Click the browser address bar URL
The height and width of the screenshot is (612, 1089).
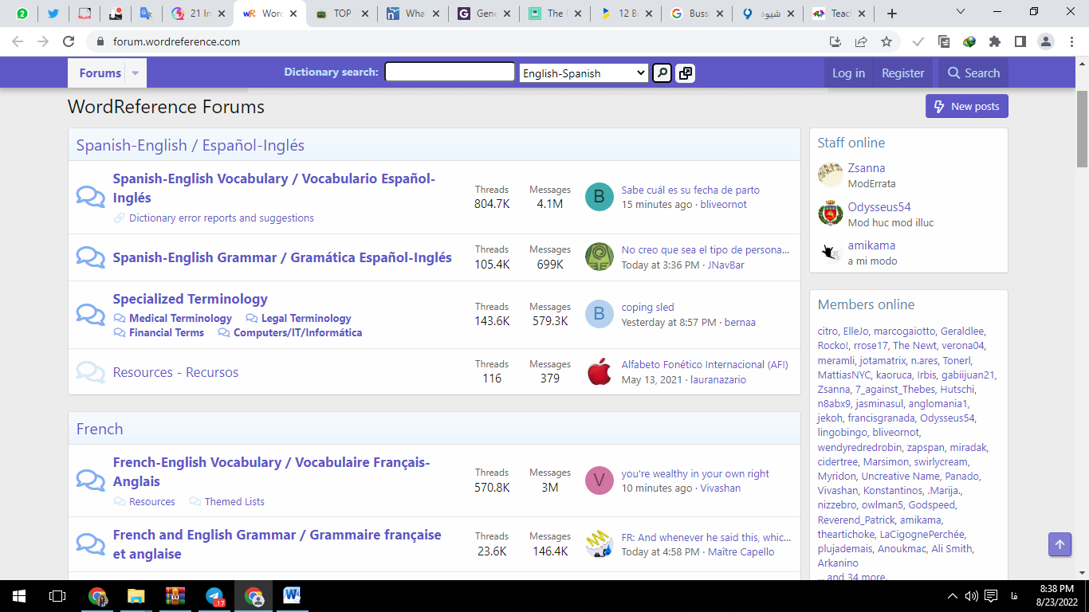(x=176, y=41)
